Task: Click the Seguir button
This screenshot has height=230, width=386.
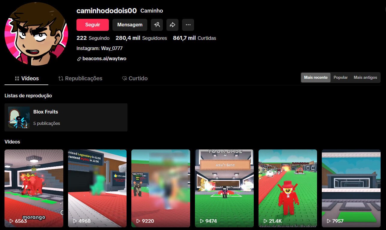Action: (92, 25)
